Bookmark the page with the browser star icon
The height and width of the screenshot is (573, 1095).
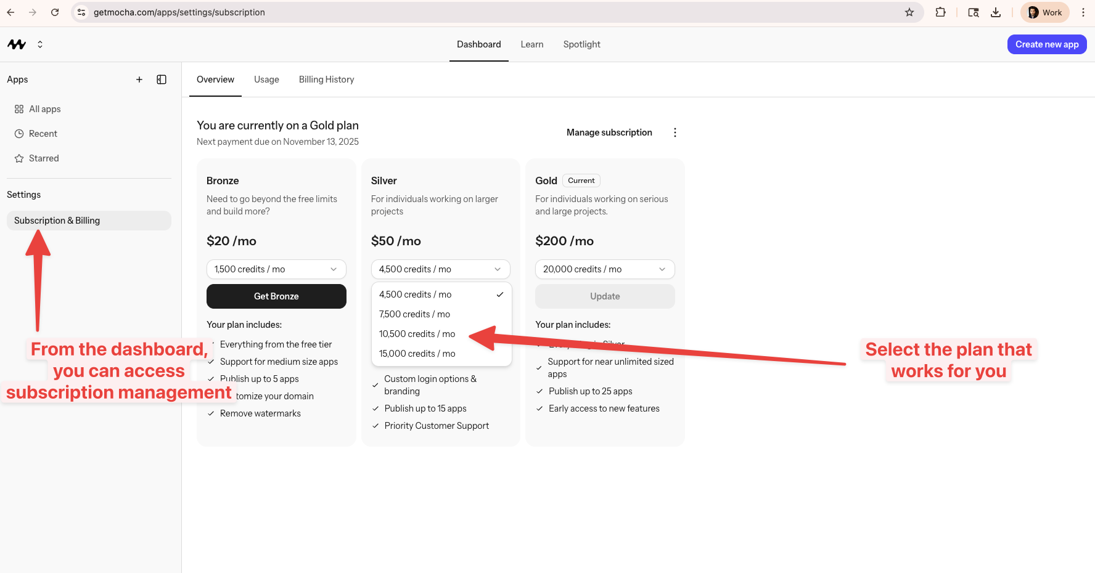click(x=909, y=12)
